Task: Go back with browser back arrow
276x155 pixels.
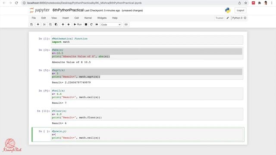Action: pyautogui.click(x=4, y=3)
